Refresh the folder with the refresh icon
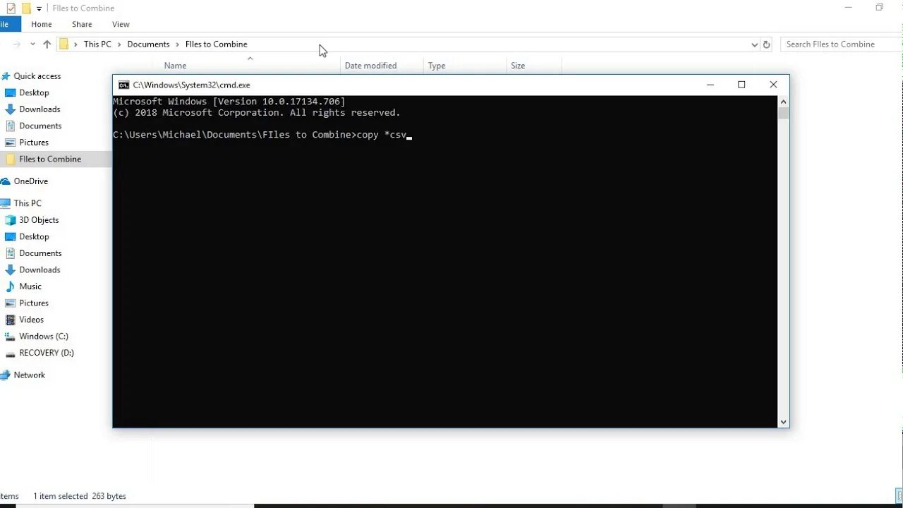903x508 pixels. click(x=767, y=44)
